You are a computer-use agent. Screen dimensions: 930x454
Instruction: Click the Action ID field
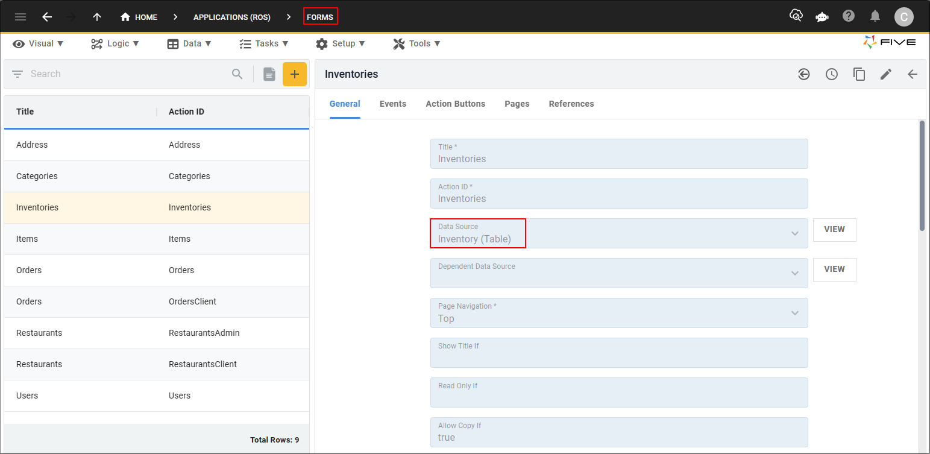[x=619, y=194]
